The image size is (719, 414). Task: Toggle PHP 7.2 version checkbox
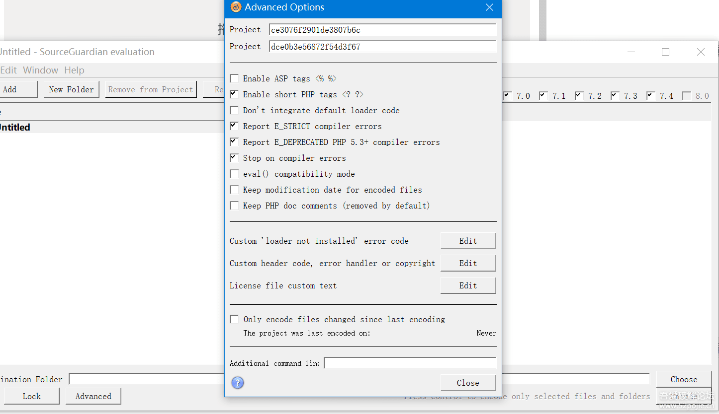[x=579, y=96]
